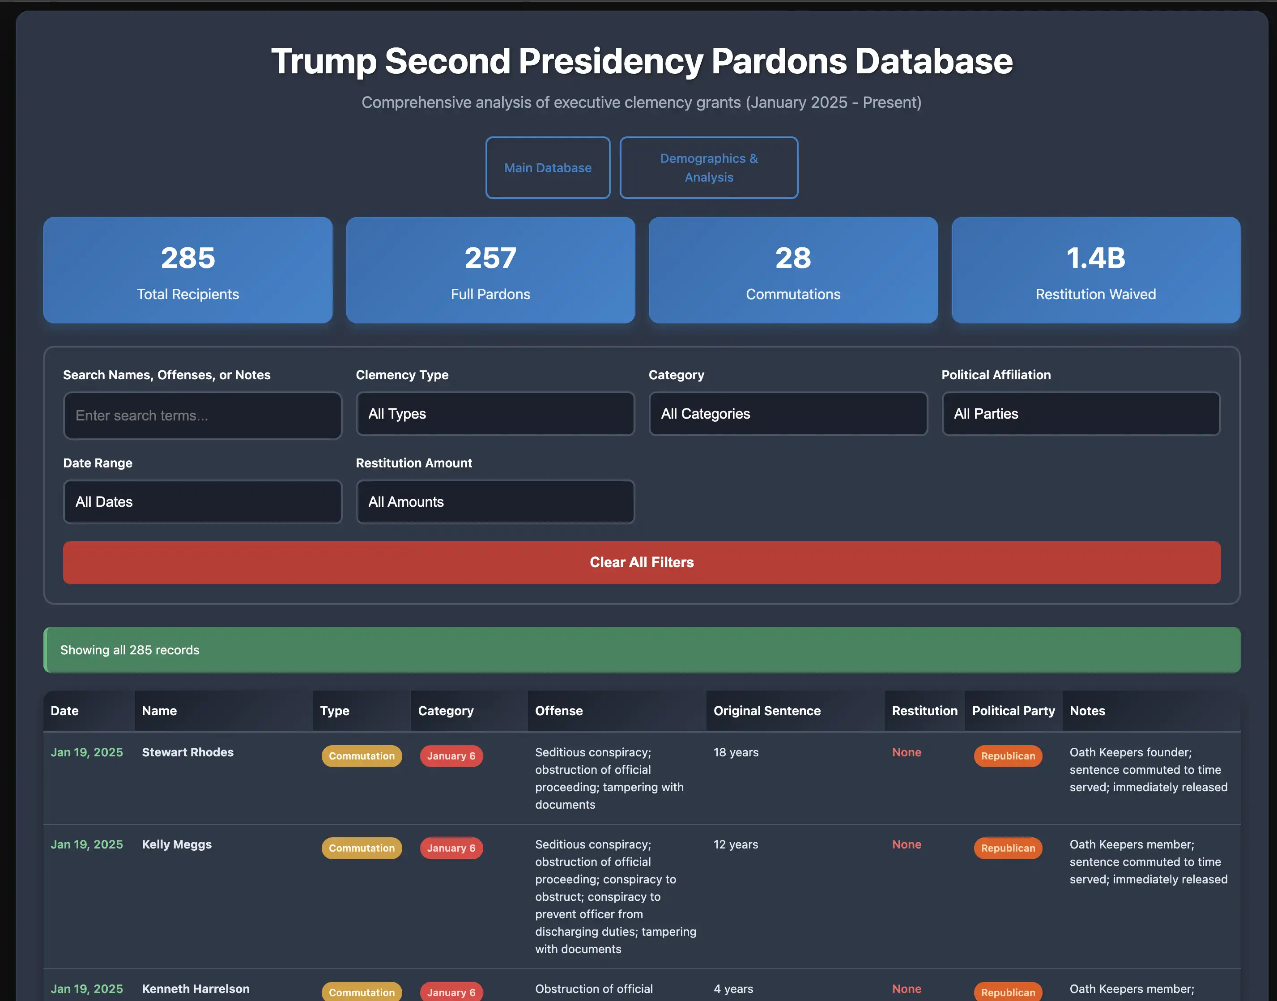Click the 'Showing all 285 records' banner
This screenshot has height=1001, width=1277.
click(x=642, y=650)
